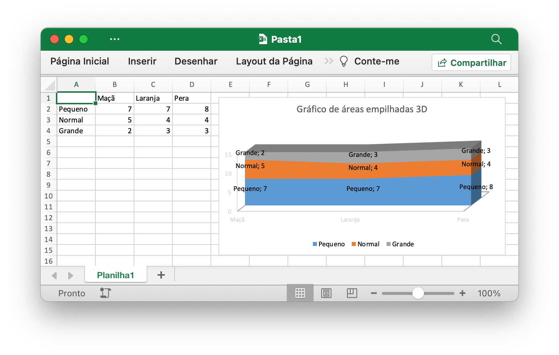Click the previous sheet arrow
This screenshot has height=355, width=559.
click(54, 276)
